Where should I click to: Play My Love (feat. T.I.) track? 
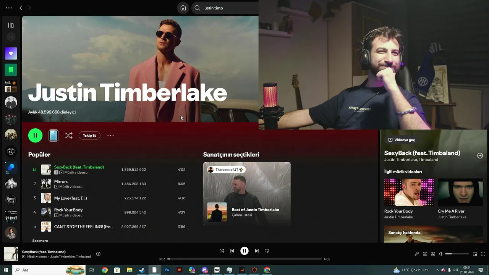tap(107, 198)
